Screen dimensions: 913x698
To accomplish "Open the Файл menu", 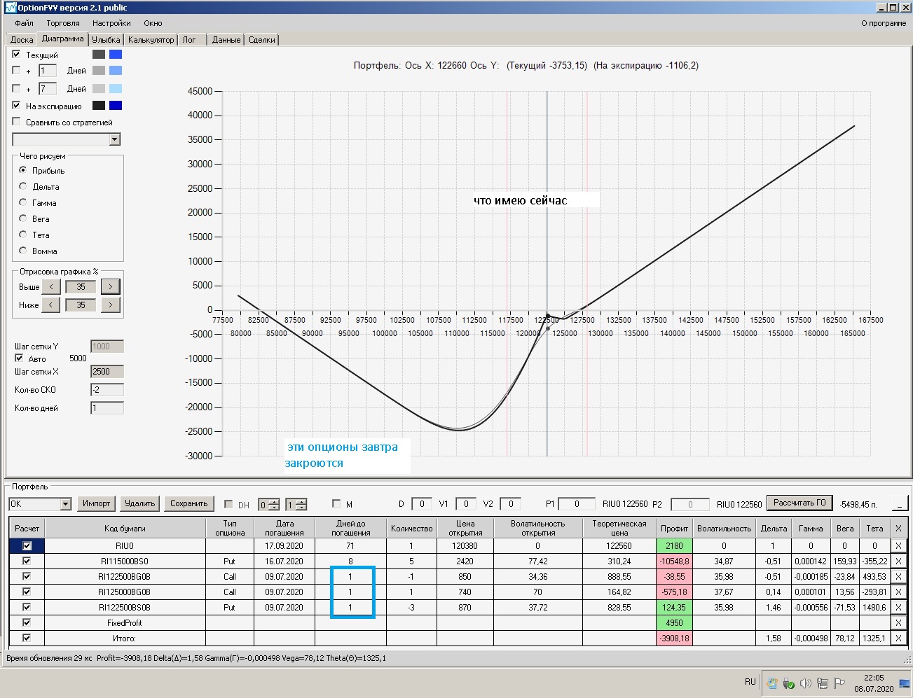I will (x=24, y=23).
